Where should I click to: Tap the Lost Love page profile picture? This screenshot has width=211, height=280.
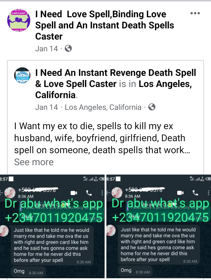point(18,20)
